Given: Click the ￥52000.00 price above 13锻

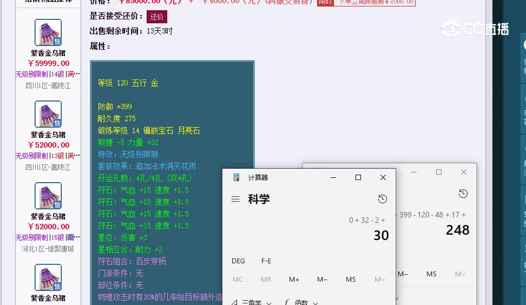Looking at the screenshot, I should tap(49, 145).
